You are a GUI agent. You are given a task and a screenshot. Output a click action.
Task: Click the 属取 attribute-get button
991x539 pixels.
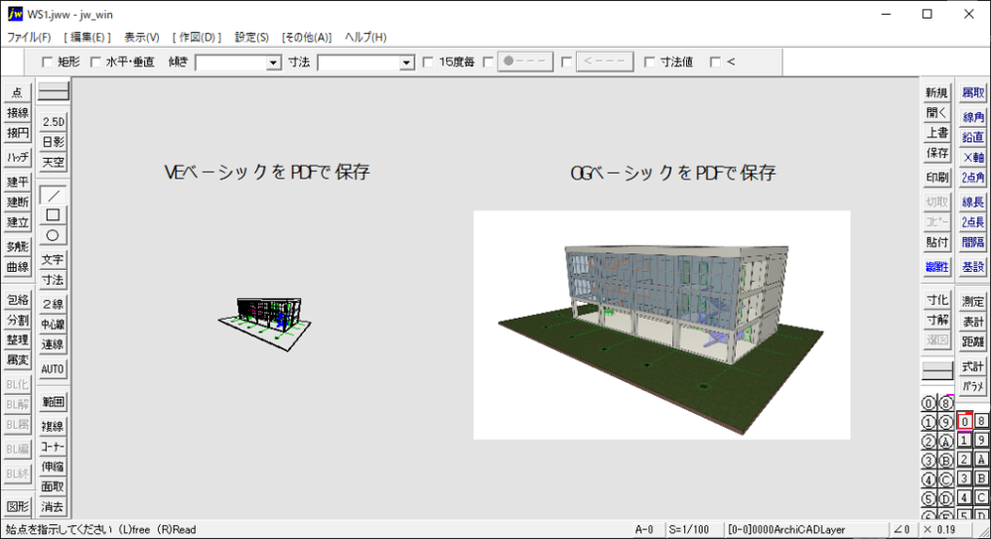click(973, 93)
